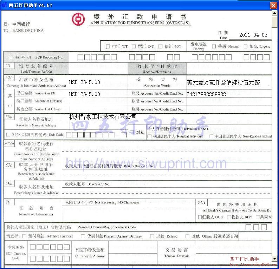
Task: Close the 四五打印助手 window
Action: coord(274,5)
